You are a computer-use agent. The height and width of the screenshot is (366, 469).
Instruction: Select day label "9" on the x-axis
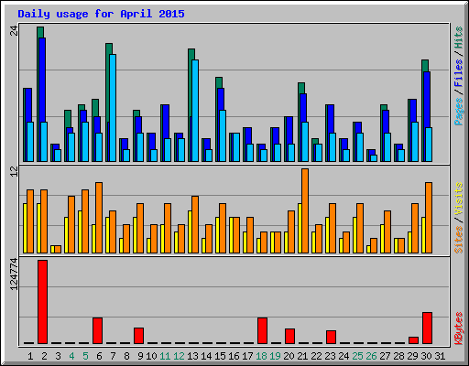coord(140,356)
